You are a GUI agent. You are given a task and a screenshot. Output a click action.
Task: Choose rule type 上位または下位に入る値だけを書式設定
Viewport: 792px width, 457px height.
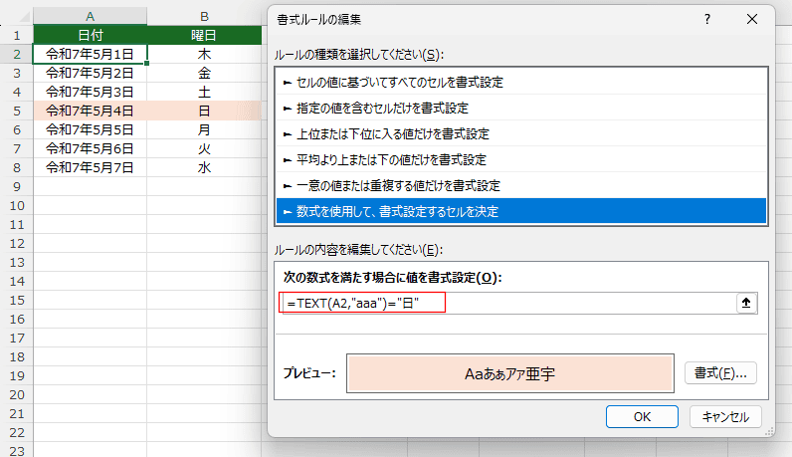[x=521, y=133]
